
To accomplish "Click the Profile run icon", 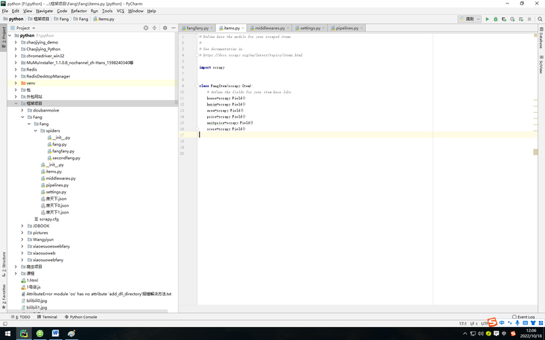I will pos(512,19).
